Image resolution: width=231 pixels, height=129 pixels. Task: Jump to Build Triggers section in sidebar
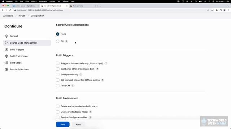tap(27, 49)
